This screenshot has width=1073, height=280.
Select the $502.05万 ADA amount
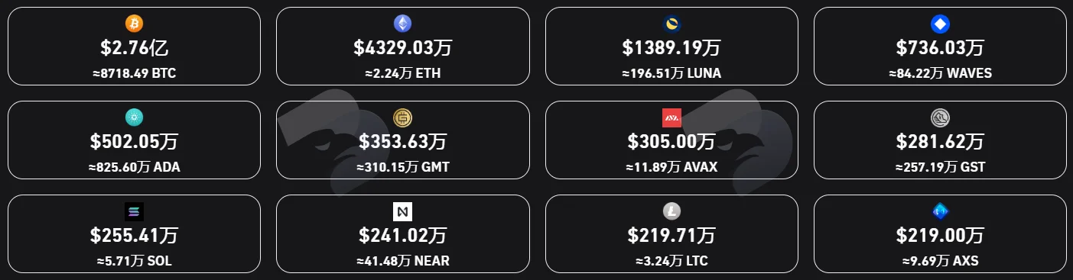coord(135,141)
